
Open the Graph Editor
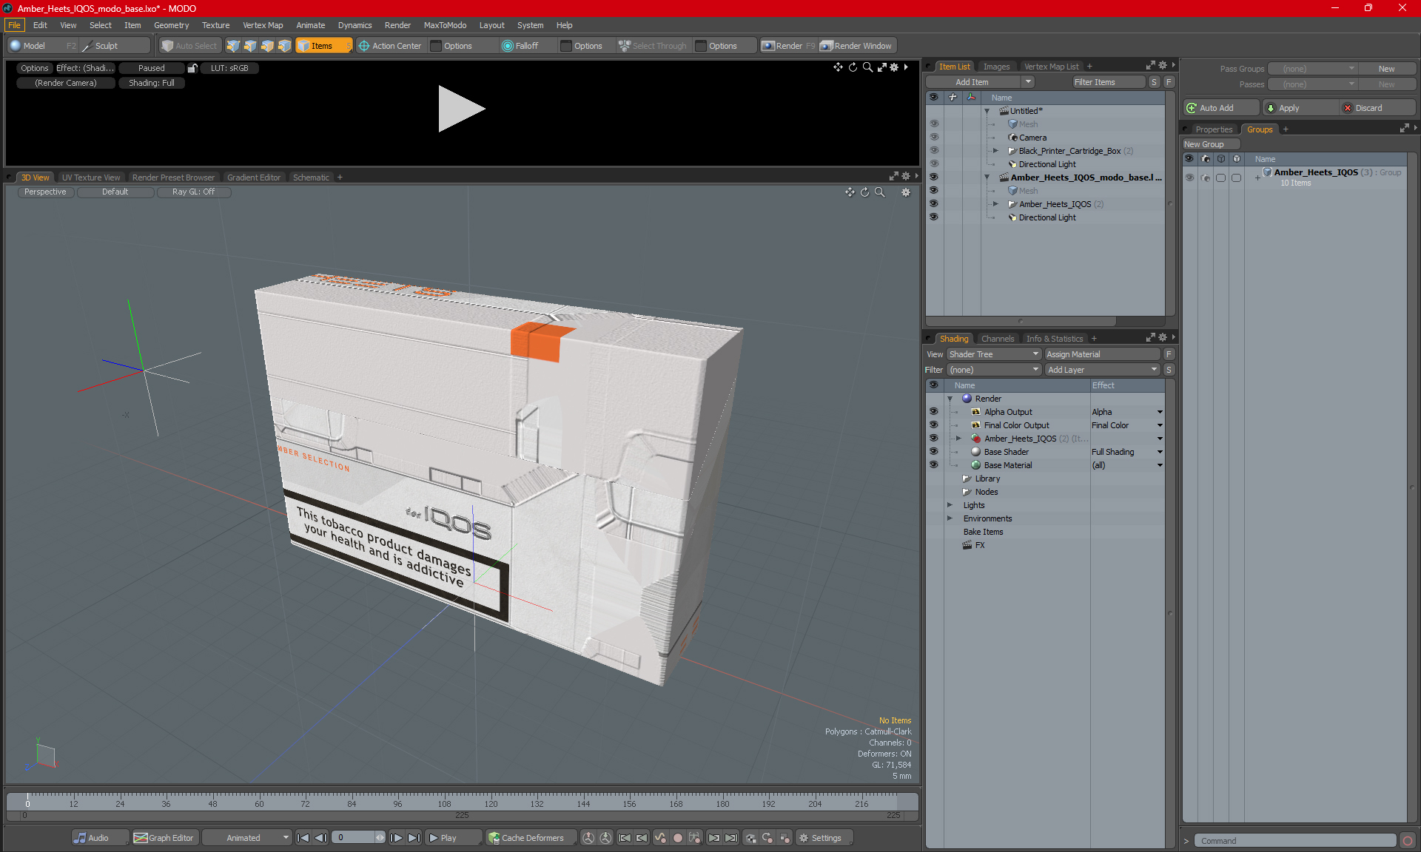[x=164, y=838]
